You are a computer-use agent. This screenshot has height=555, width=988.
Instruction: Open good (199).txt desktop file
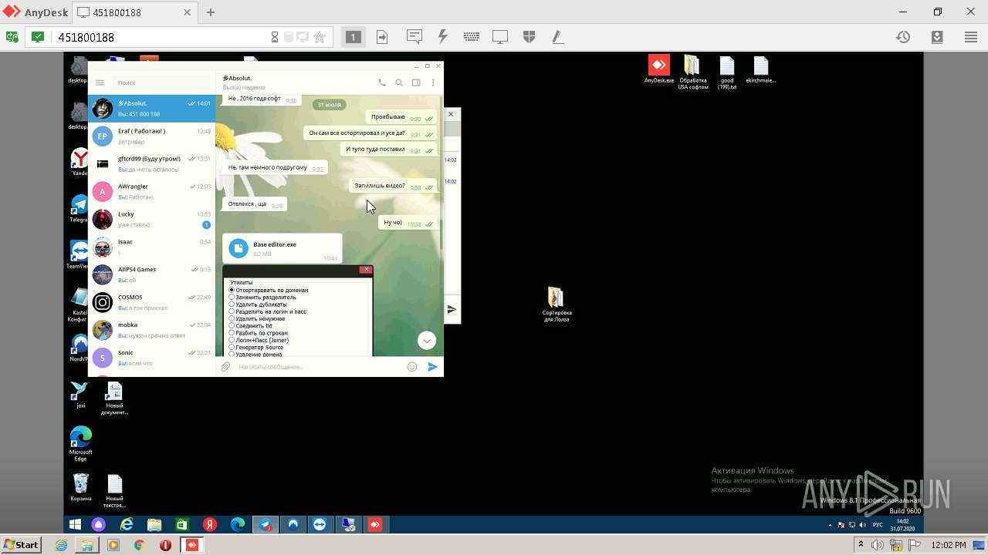point(727,72)
